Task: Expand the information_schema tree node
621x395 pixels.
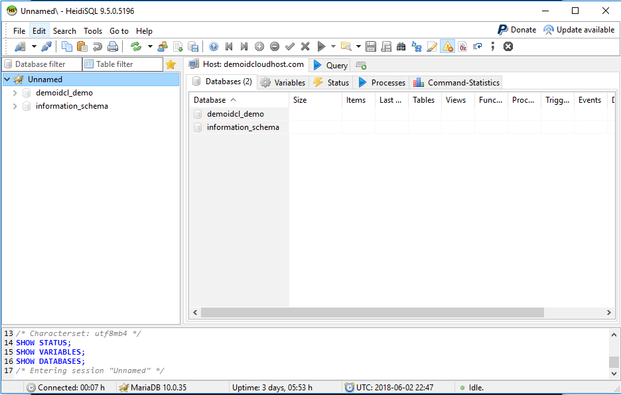Action: point(15,106)
